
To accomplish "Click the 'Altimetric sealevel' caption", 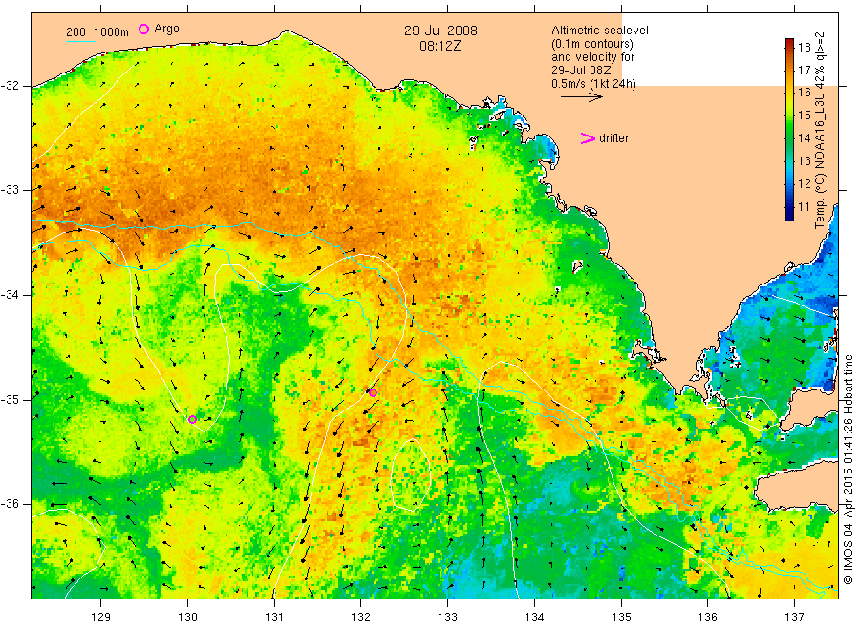I will [599, 31].
